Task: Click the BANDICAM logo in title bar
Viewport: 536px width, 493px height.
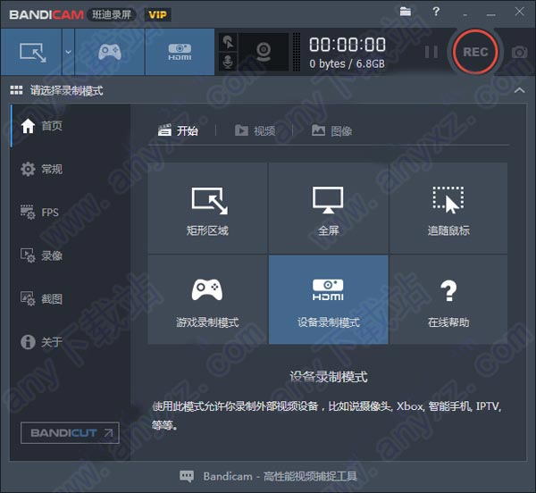Action: [46, 14]
